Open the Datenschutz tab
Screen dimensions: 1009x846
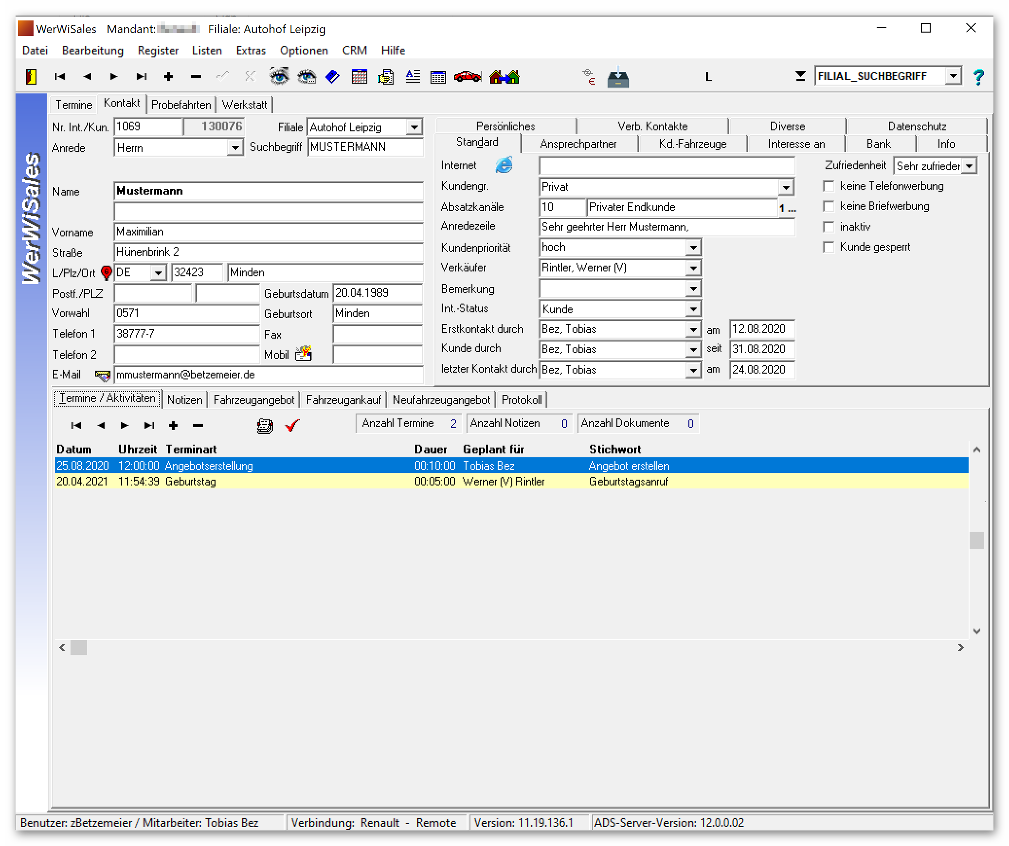tap(917, 126)
